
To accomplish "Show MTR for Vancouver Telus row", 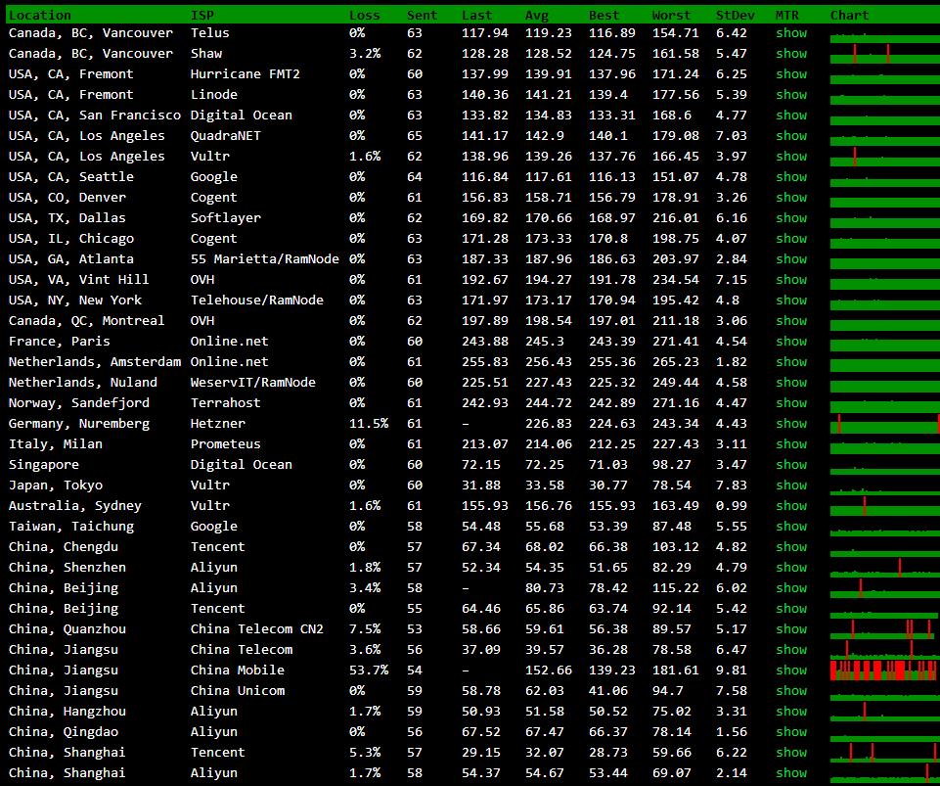I will [x=791, y=33].
